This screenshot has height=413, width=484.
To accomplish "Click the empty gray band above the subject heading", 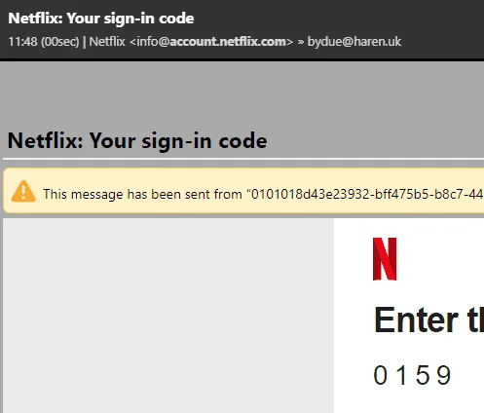I will pyautogui.click(x=242, y=93).
